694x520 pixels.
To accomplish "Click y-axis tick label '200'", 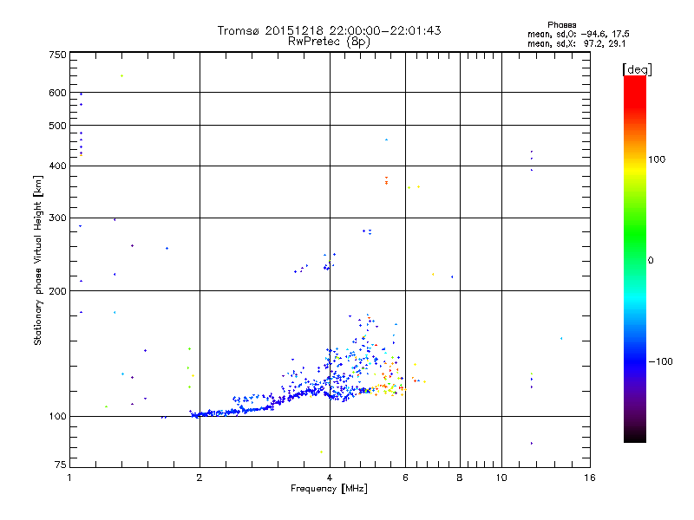I will click(x=57, y=291).
